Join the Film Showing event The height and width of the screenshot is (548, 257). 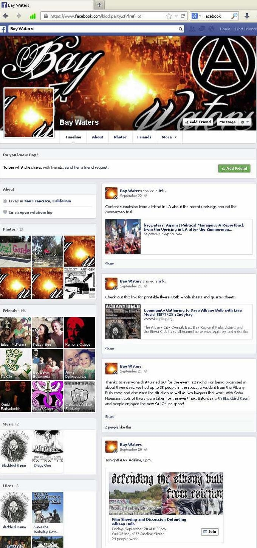[210, 531]
